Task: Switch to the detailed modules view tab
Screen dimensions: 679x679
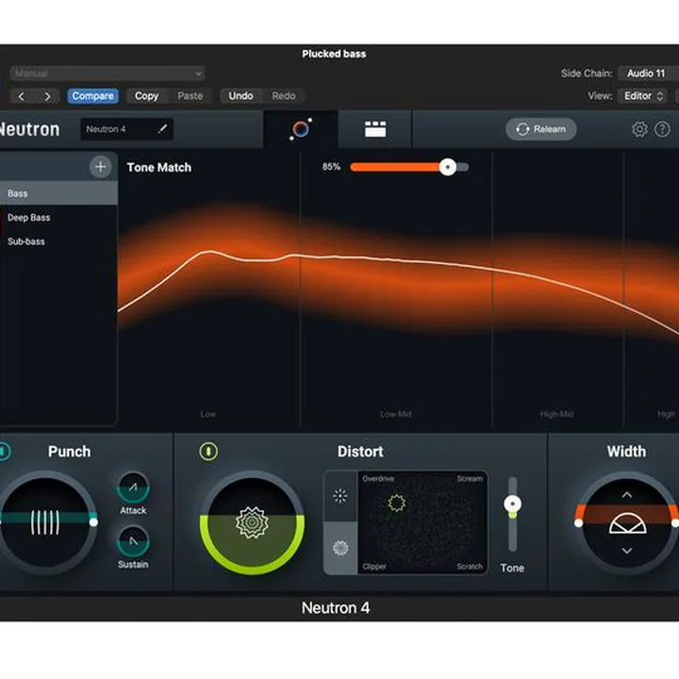Action: (375, 128)
